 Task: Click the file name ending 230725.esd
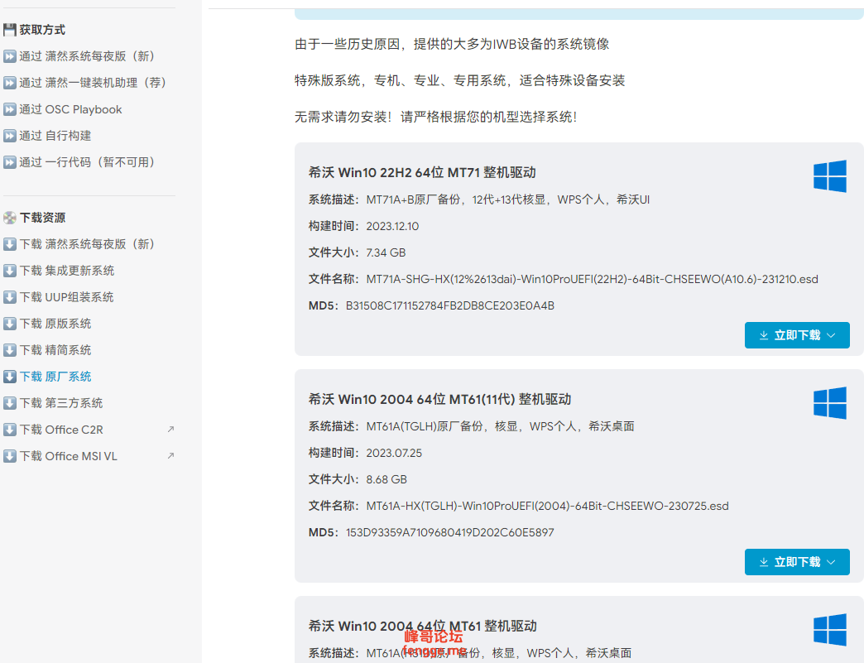click(x=547, y=506)
